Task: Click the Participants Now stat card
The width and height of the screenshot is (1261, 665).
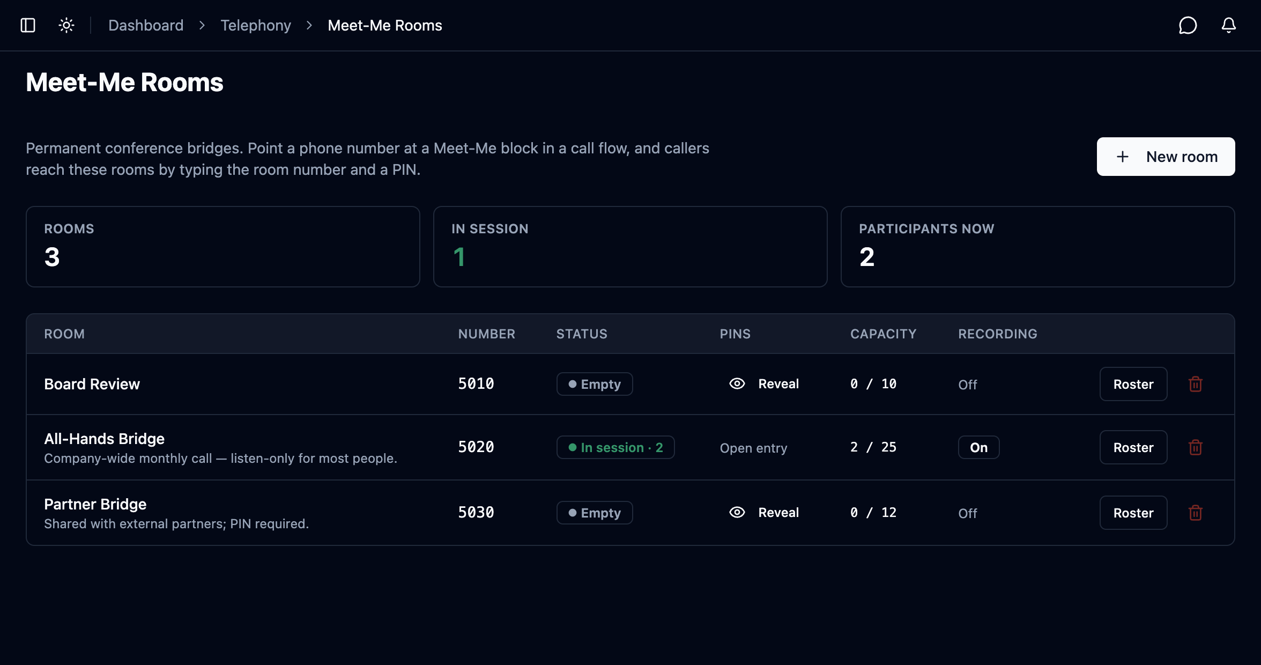Action: pyautogui.click(x=1038, y=247)
